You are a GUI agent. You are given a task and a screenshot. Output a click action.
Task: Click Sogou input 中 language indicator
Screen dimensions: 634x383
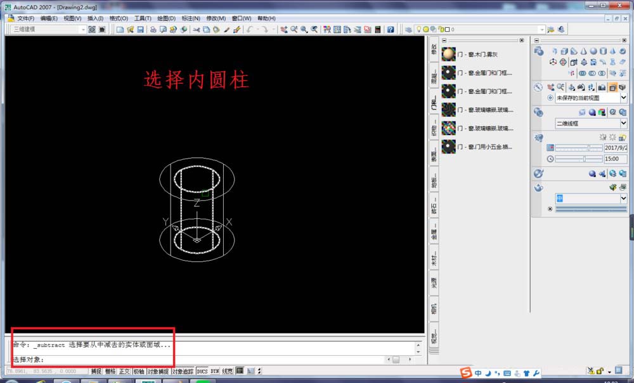[478, 373]
